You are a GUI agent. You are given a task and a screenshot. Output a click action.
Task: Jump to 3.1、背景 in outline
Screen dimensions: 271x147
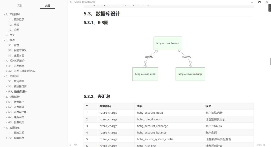pyautogui.click(x=14, y=45)
